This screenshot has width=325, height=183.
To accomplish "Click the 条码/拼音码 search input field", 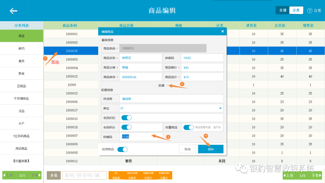I will point(84,175).
